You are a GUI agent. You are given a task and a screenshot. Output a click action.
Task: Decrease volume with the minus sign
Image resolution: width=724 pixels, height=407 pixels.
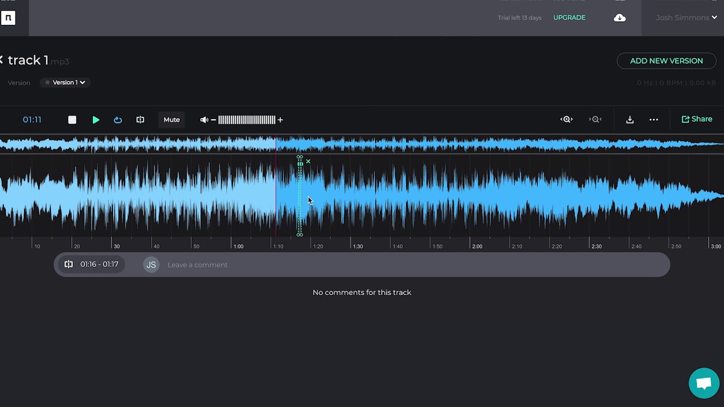(x=213, y=120)
